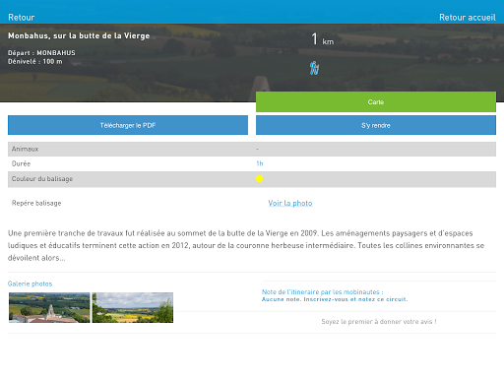Viewport: 504px width, 378px height.
Task: Return home via Retour accueil
Action: [x=468, y=18]
